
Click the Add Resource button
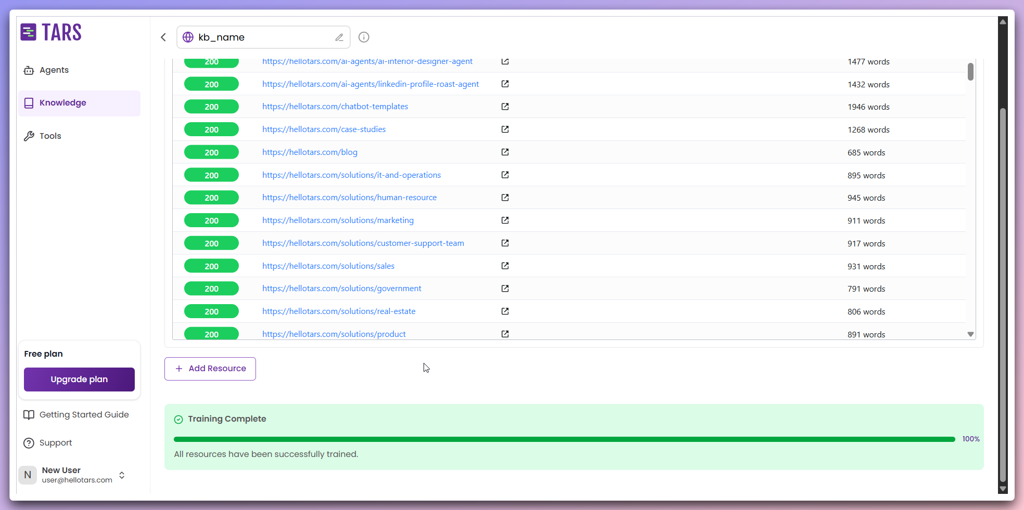click(x=210, y=369)
